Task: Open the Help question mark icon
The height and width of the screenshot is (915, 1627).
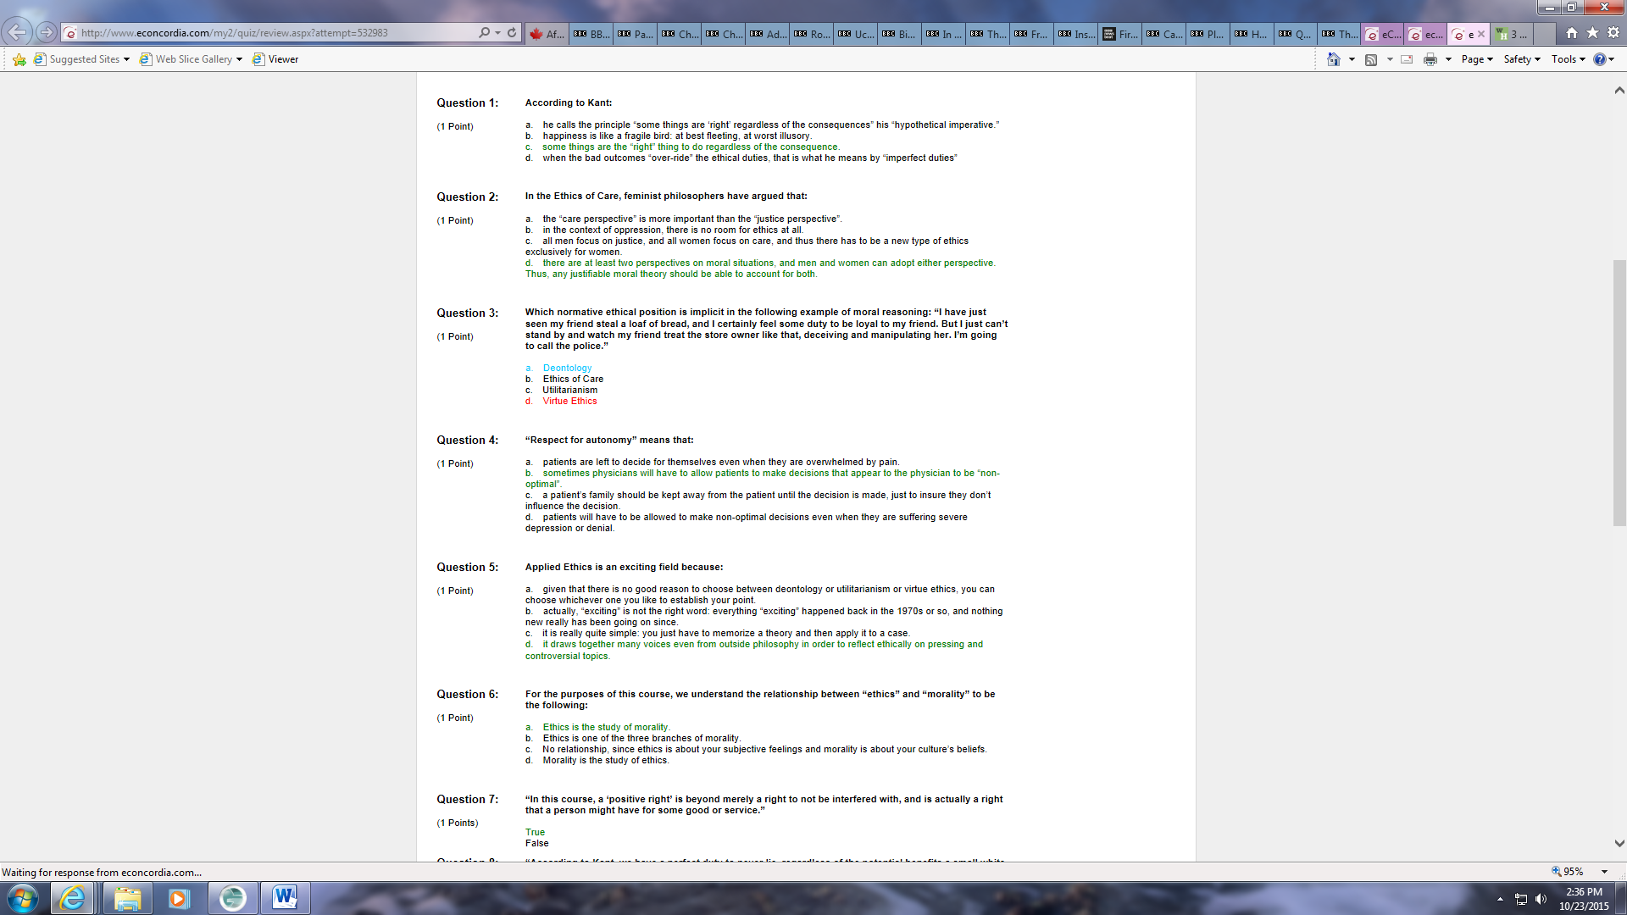Action: point(1599,59)
